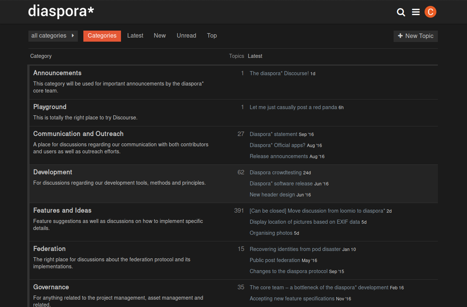Open the Federation category
Viewport: 467px width, 307px height.
pyautogui.click(x=49, y=249)
